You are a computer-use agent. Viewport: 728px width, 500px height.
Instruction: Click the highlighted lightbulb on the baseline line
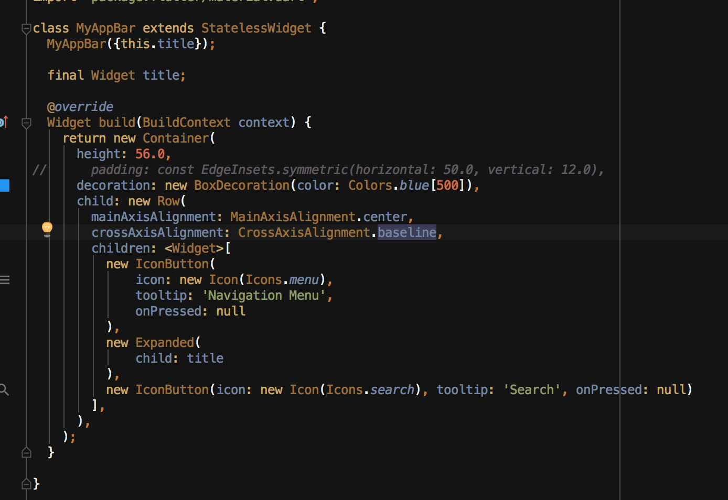[47, 229]
